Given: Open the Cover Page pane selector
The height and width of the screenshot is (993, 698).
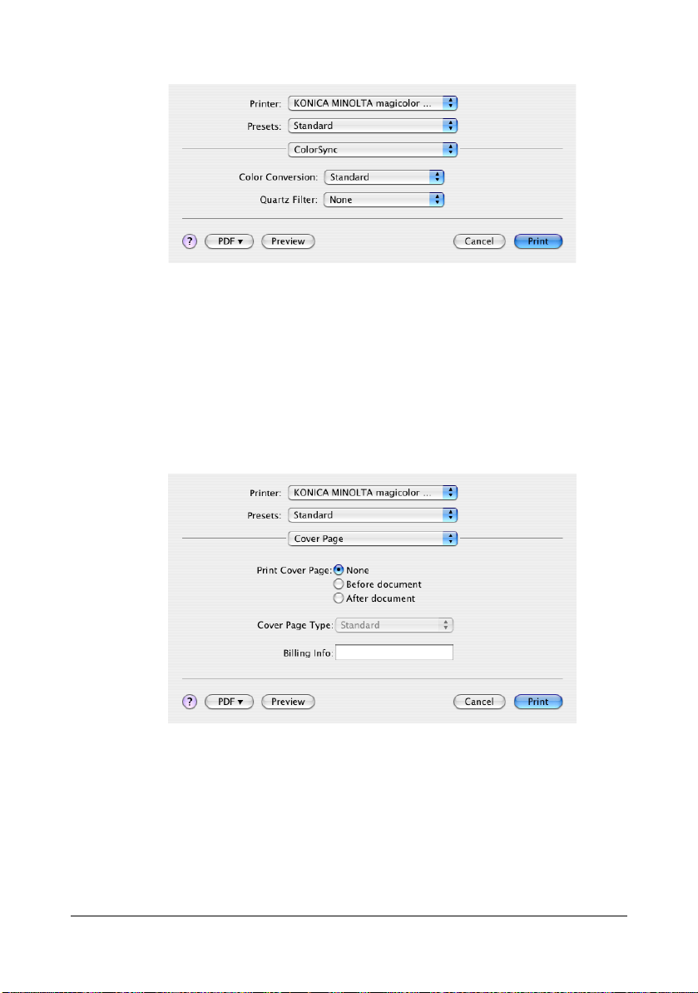Looking at the screenshot, I should (x=373, y=539).
